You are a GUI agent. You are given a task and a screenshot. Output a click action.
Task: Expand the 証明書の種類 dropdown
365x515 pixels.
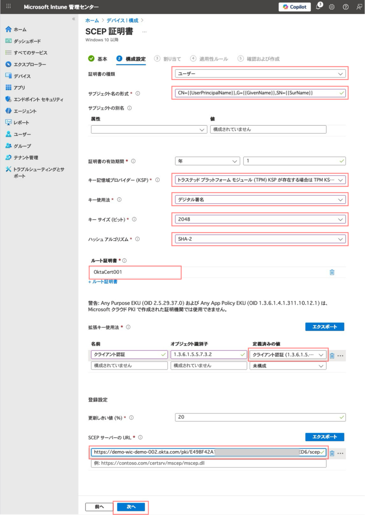coord(260,74)
